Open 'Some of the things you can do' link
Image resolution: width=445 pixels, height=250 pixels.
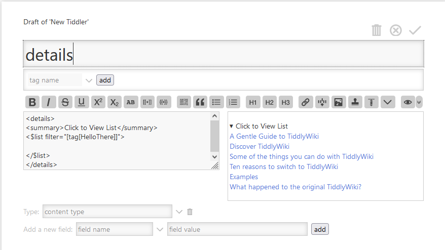pos(302,157)
